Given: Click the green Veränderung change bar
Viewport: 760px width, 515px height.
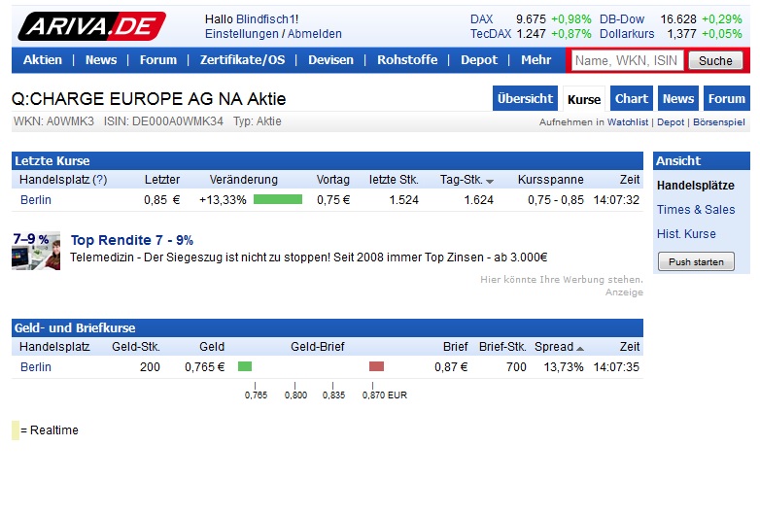Looking at the screenshot, I should point(277,200).
